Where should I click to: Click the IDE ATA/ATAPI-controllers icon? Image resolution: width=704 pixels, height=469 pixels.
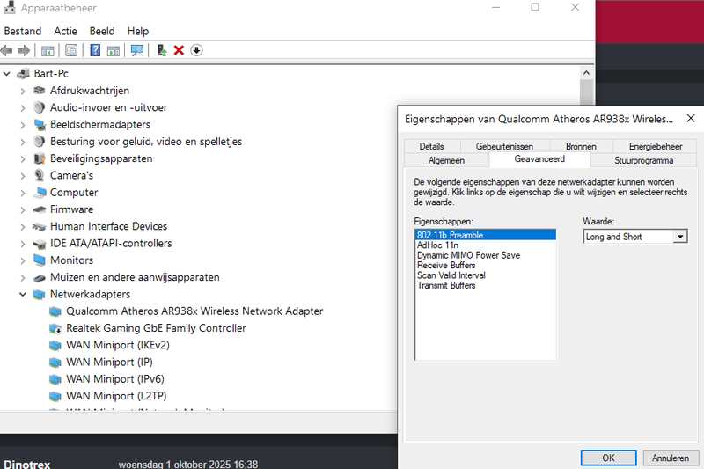pyautogui.click(x=40, y=244)
